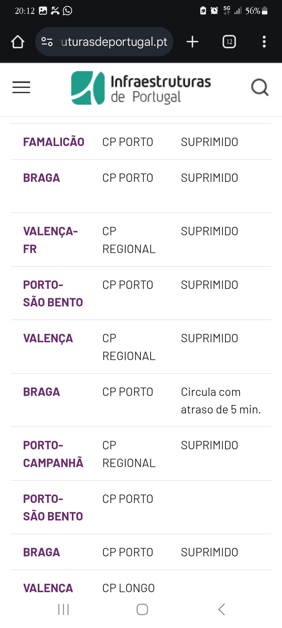Open the PORTO-CAMPANHÃ destination link
This screenshot has height=628, width=282.
[53, 454]
